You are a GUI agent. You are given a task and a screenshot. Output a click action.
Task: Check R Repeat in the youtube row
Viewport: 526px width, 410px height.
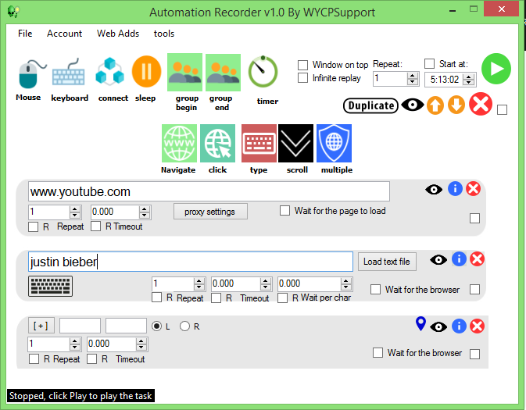click(x=33, y=227)
